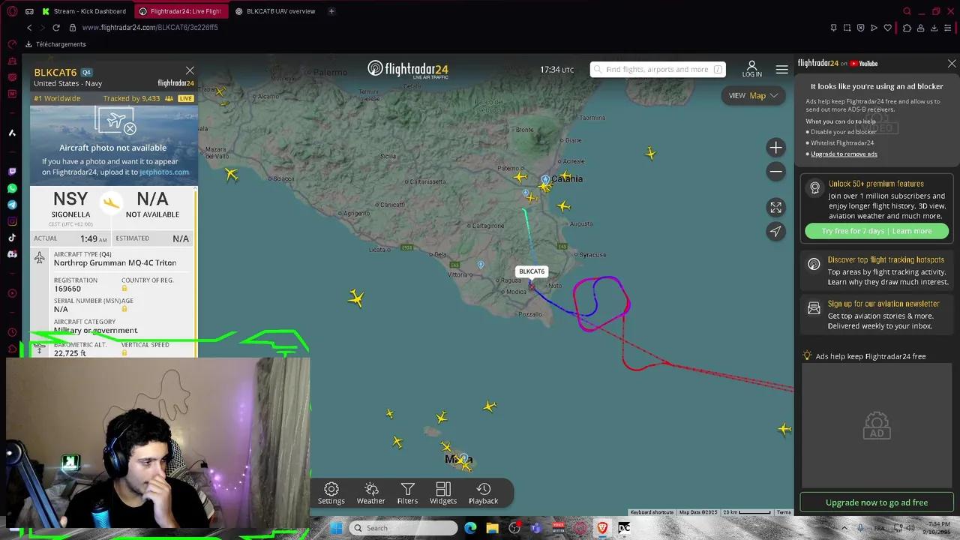Open Twitch in the browser sidebar

pyautogui.click(x=12, y=171)
